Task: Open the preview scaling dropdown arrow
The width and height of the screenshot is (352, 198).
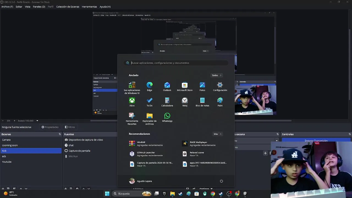Action: tap(37, 121)
